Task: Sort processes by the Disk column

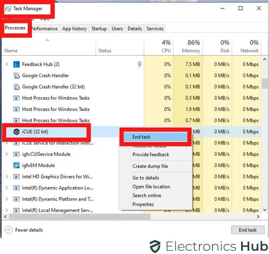Action: 218,47
